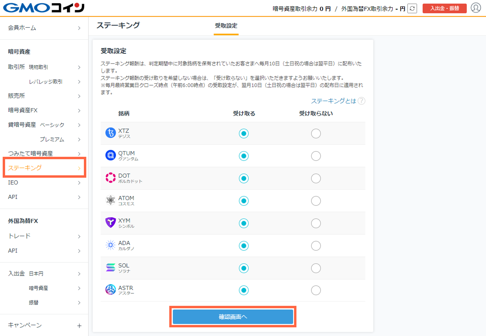Click the テゾス label under XTZ
Viewport: 486px width, 336px height.
[x=124, y=136]
